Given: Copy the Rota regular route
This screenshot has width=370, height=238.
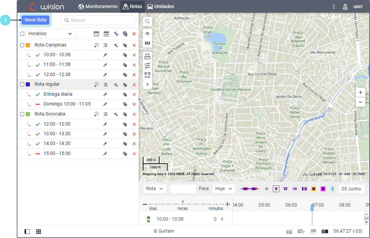Looking at the screenshot, I should pos(125,85).
